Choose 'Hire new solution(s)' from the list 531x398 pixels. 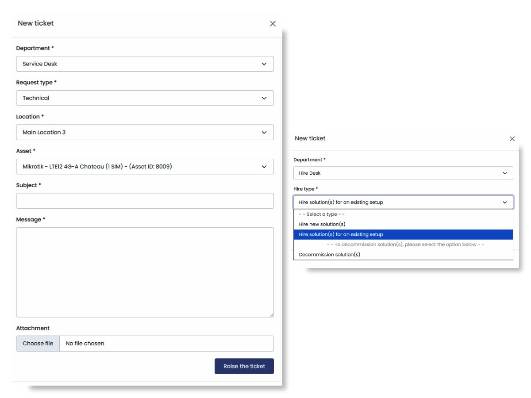tap(322, 224)
